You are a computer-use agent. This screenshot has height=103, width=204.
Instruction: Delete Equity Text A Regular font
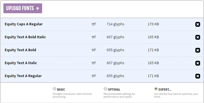tap(198, 76)
